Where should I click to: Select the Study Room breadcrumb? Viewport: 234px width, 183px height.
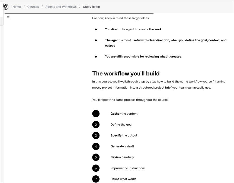(x=91, y=7)
